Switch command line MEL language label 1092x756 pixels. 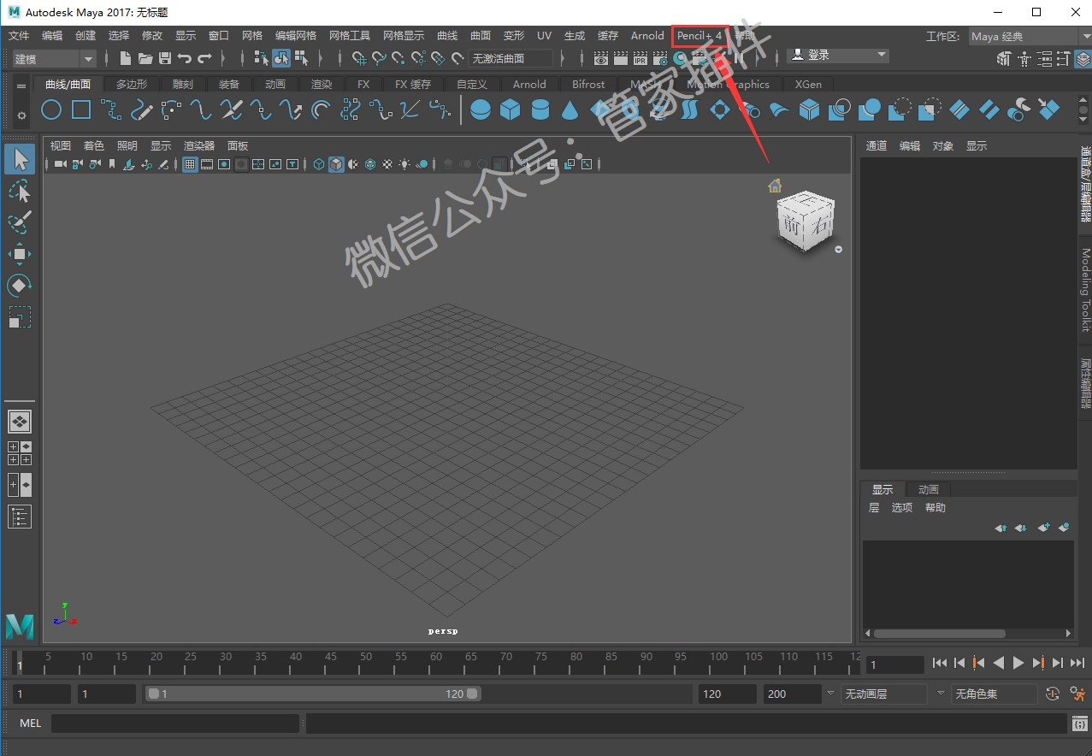coord(30,724)
